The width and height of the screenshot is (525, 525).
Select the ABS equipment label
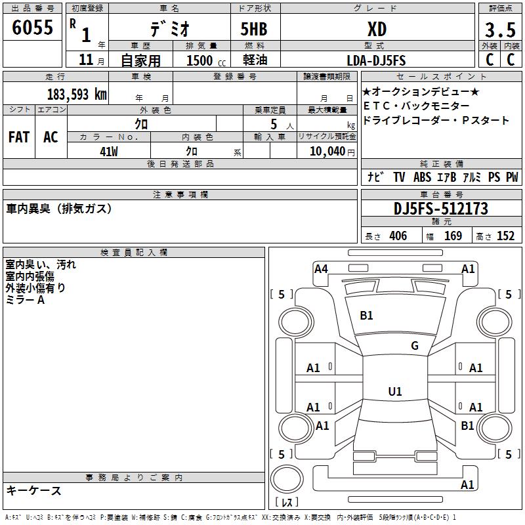[x=422, y=177]
